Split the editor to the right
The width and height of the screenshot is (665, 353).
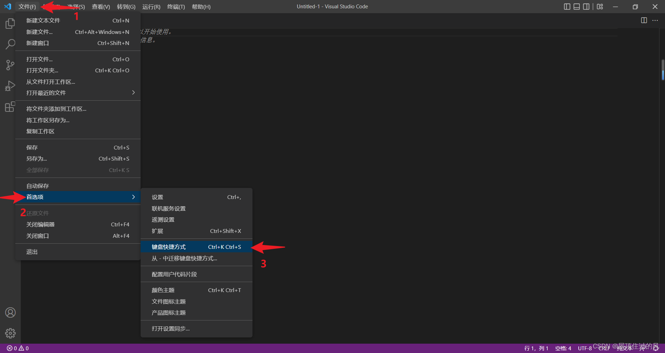click(x=644, y=20)
